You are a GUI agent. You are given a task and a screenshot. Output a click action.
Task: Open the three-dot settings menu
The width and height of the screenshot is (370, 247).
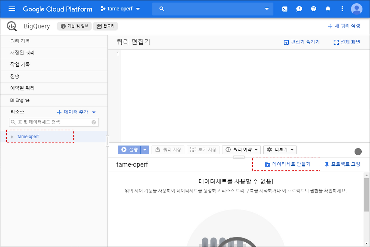pos(342,9)
